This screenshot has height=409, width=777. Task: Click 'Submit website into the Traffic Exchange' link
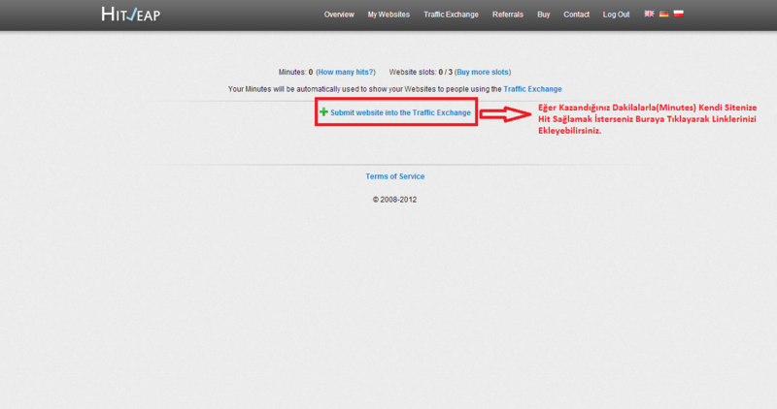400,112
